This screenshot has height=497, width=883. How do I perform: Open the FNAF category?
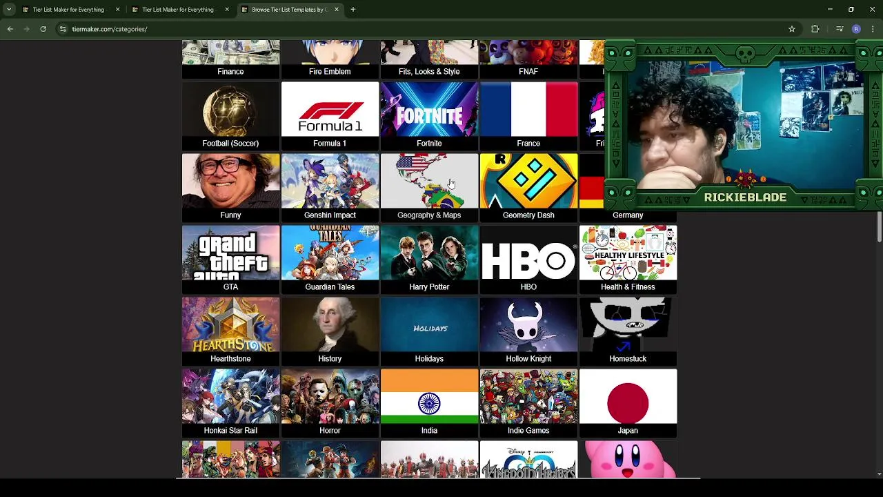click(x=528, y=59)
